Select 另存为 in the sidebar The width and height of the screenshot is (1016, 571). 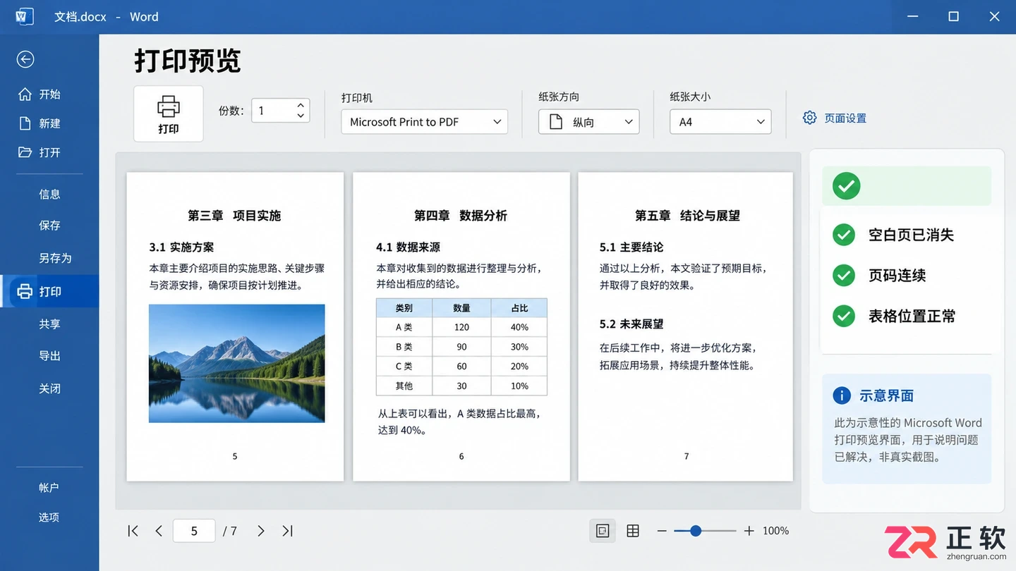(x=55, y=258)
